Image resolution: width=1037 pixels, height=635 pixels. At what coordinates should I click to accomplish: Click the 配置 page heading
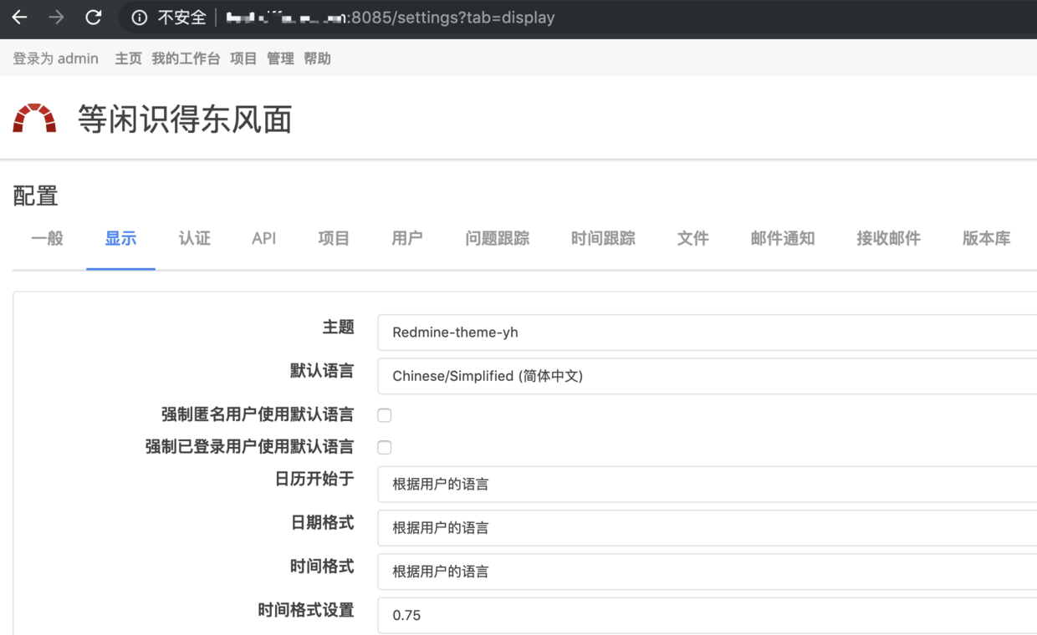pyautogui.click(x=35, y=196)
